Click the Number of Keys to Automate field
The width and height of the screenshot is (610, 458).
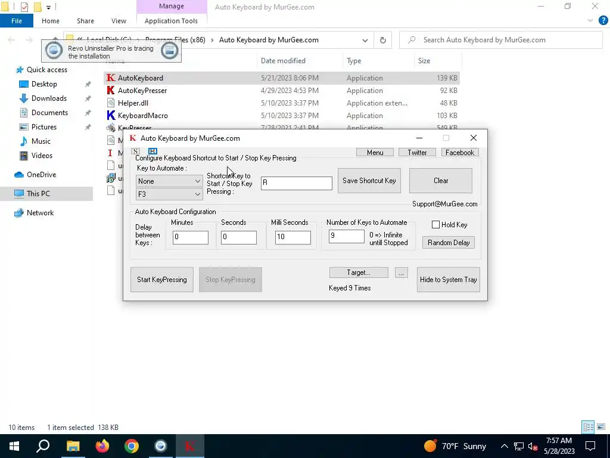[x=346, y=236]
